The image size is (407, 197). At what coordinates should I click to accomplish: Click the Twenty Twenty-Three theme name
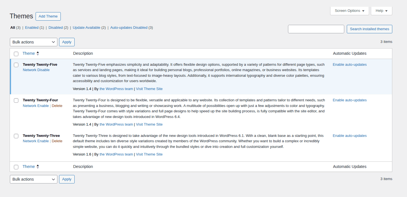click(x=41, y=136)
